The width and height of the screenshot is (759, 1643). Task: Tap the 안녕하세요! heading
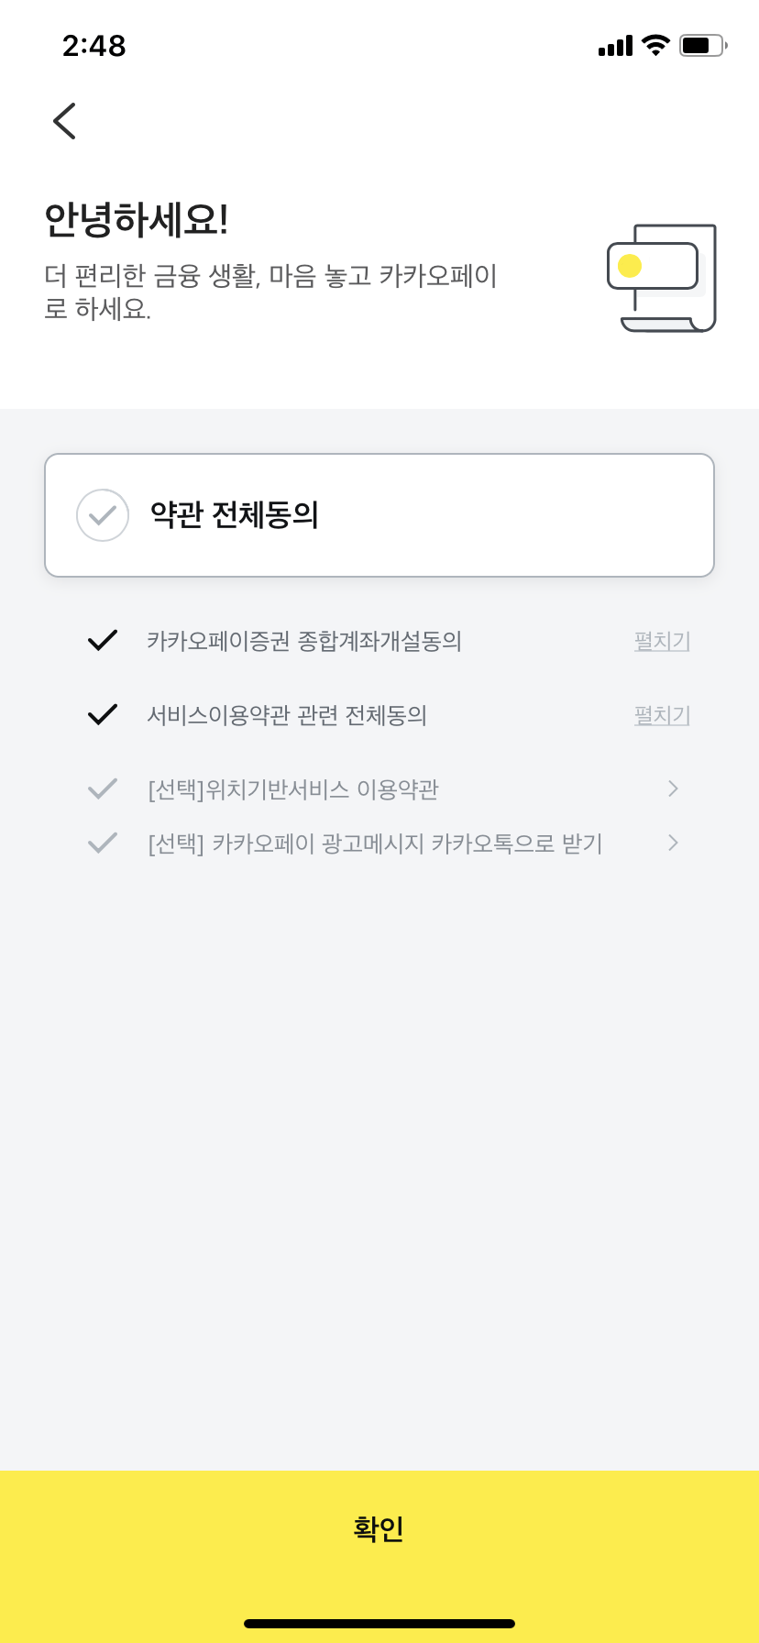click(137, 220)
